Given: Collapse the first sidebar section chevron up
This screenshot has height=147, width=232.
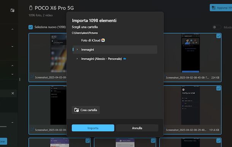Looking at the screenshot, I should (13, 29).
